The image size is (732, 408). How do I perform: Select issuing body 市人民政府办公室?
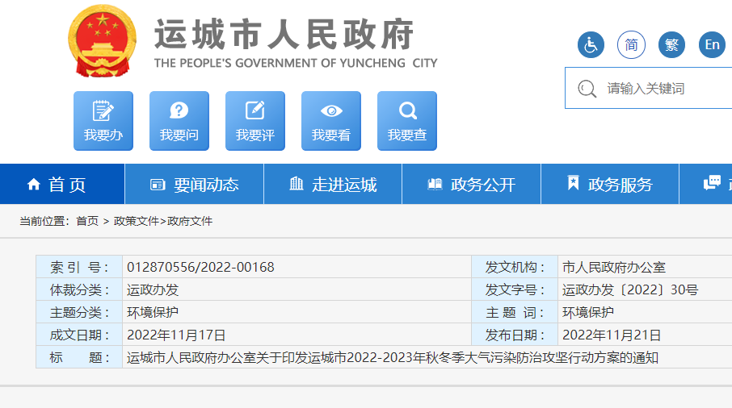click(x=614, y=268)
